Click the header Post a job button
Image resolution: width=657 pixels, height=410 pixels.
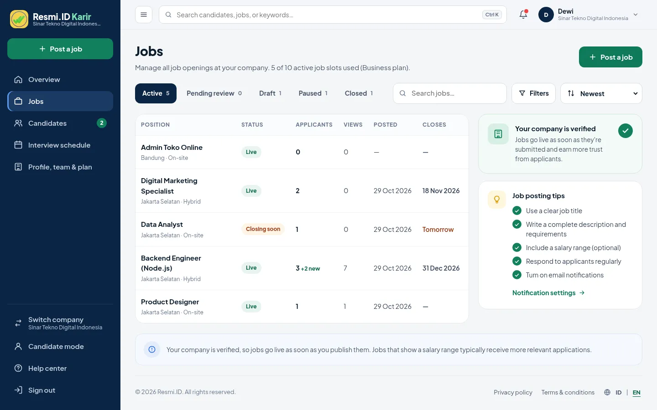610,57
